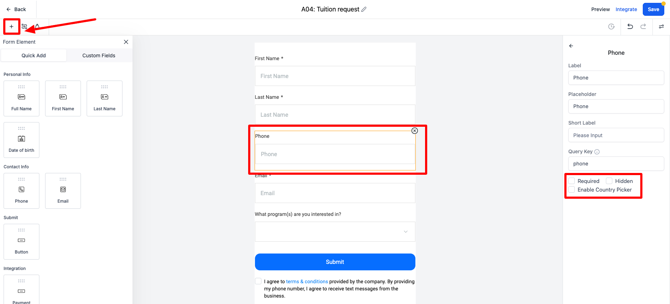
Task: Click the Short Label input field
Action: [x=616, y=135]
